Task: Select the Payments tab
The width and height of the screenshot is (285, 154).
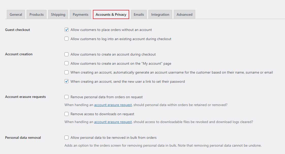Action: click(80, 14)
